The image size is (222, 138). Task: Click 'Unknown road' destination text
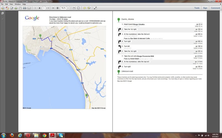pyautogui.click(x=127, y=71)
